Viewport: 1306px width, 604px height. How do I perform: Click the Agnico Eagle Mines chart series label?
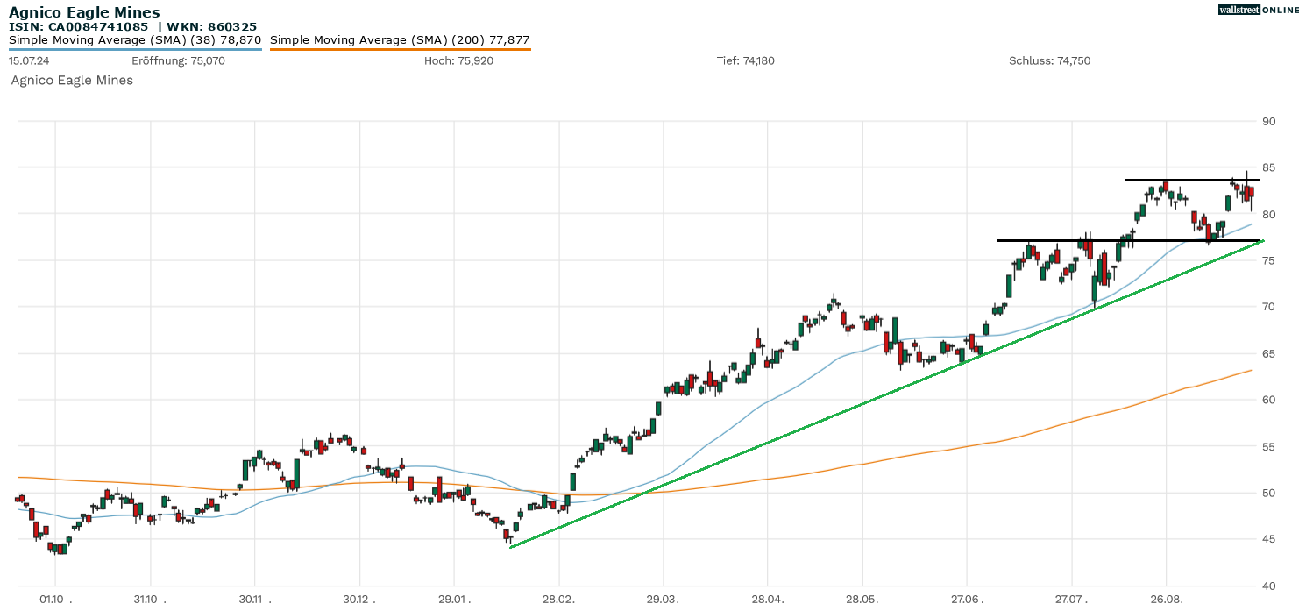72,81
